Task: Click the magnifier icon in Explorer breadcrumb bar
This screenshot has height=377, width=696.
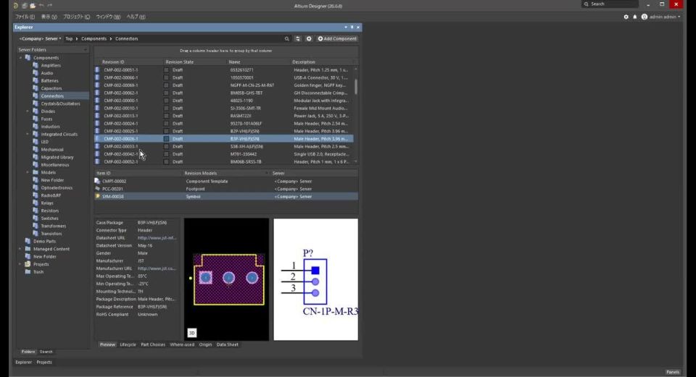Action: (x=287, y=38)
